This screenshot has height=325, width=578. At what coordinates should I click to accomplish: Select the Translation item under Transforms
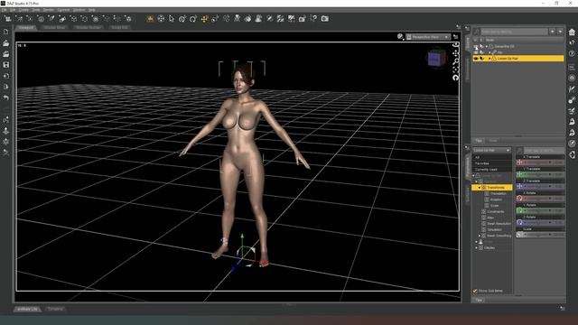pyautogui.click(x=498, y=193)
